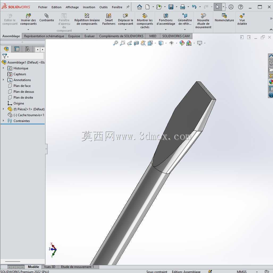Click the MMGS units in status bar
The height and width of the screenshot is (273, 273).
pyautogui.click(x=241, y=271)
